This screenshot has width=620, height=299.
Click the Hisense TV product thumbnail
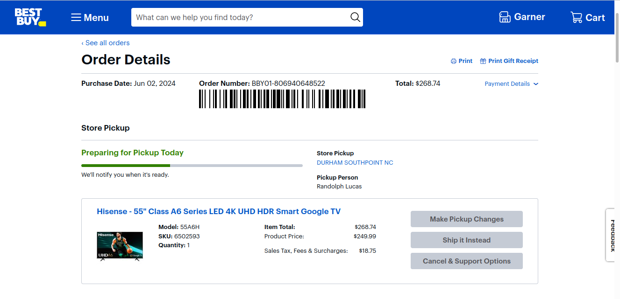[x=120, y=245]
